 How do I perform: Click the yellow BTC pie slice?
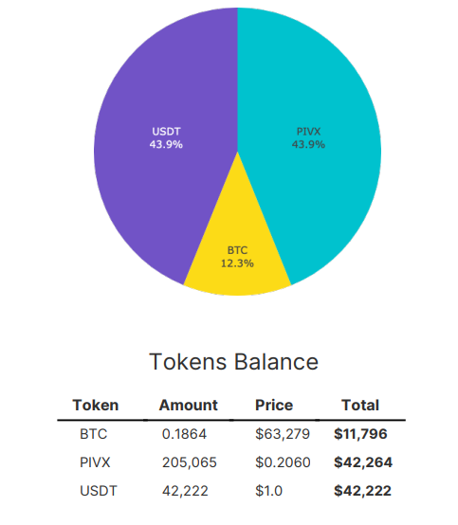tap(237, 247)
